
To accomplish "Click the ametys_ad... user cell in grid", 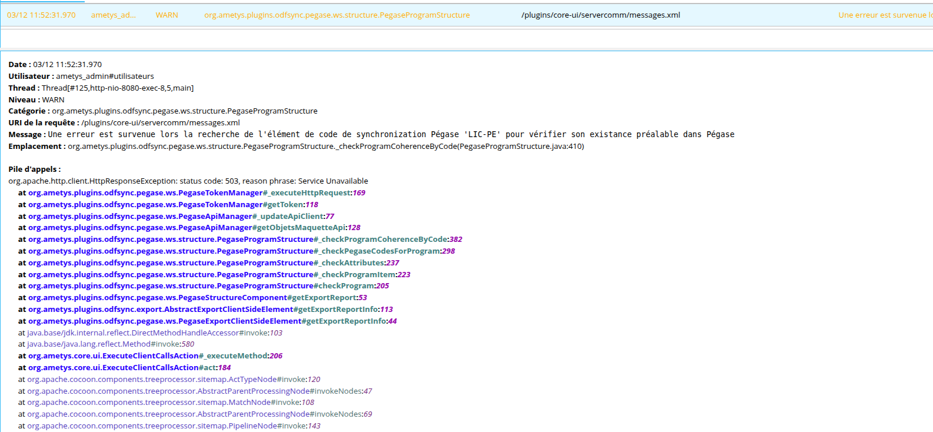I will pyautogui.click(x=113, y=15).
